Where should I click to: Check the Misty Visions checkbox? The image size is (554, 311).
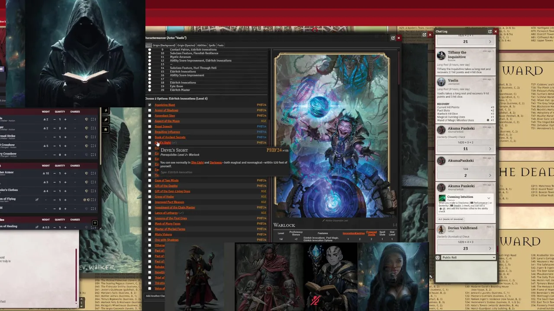point(150,235)
